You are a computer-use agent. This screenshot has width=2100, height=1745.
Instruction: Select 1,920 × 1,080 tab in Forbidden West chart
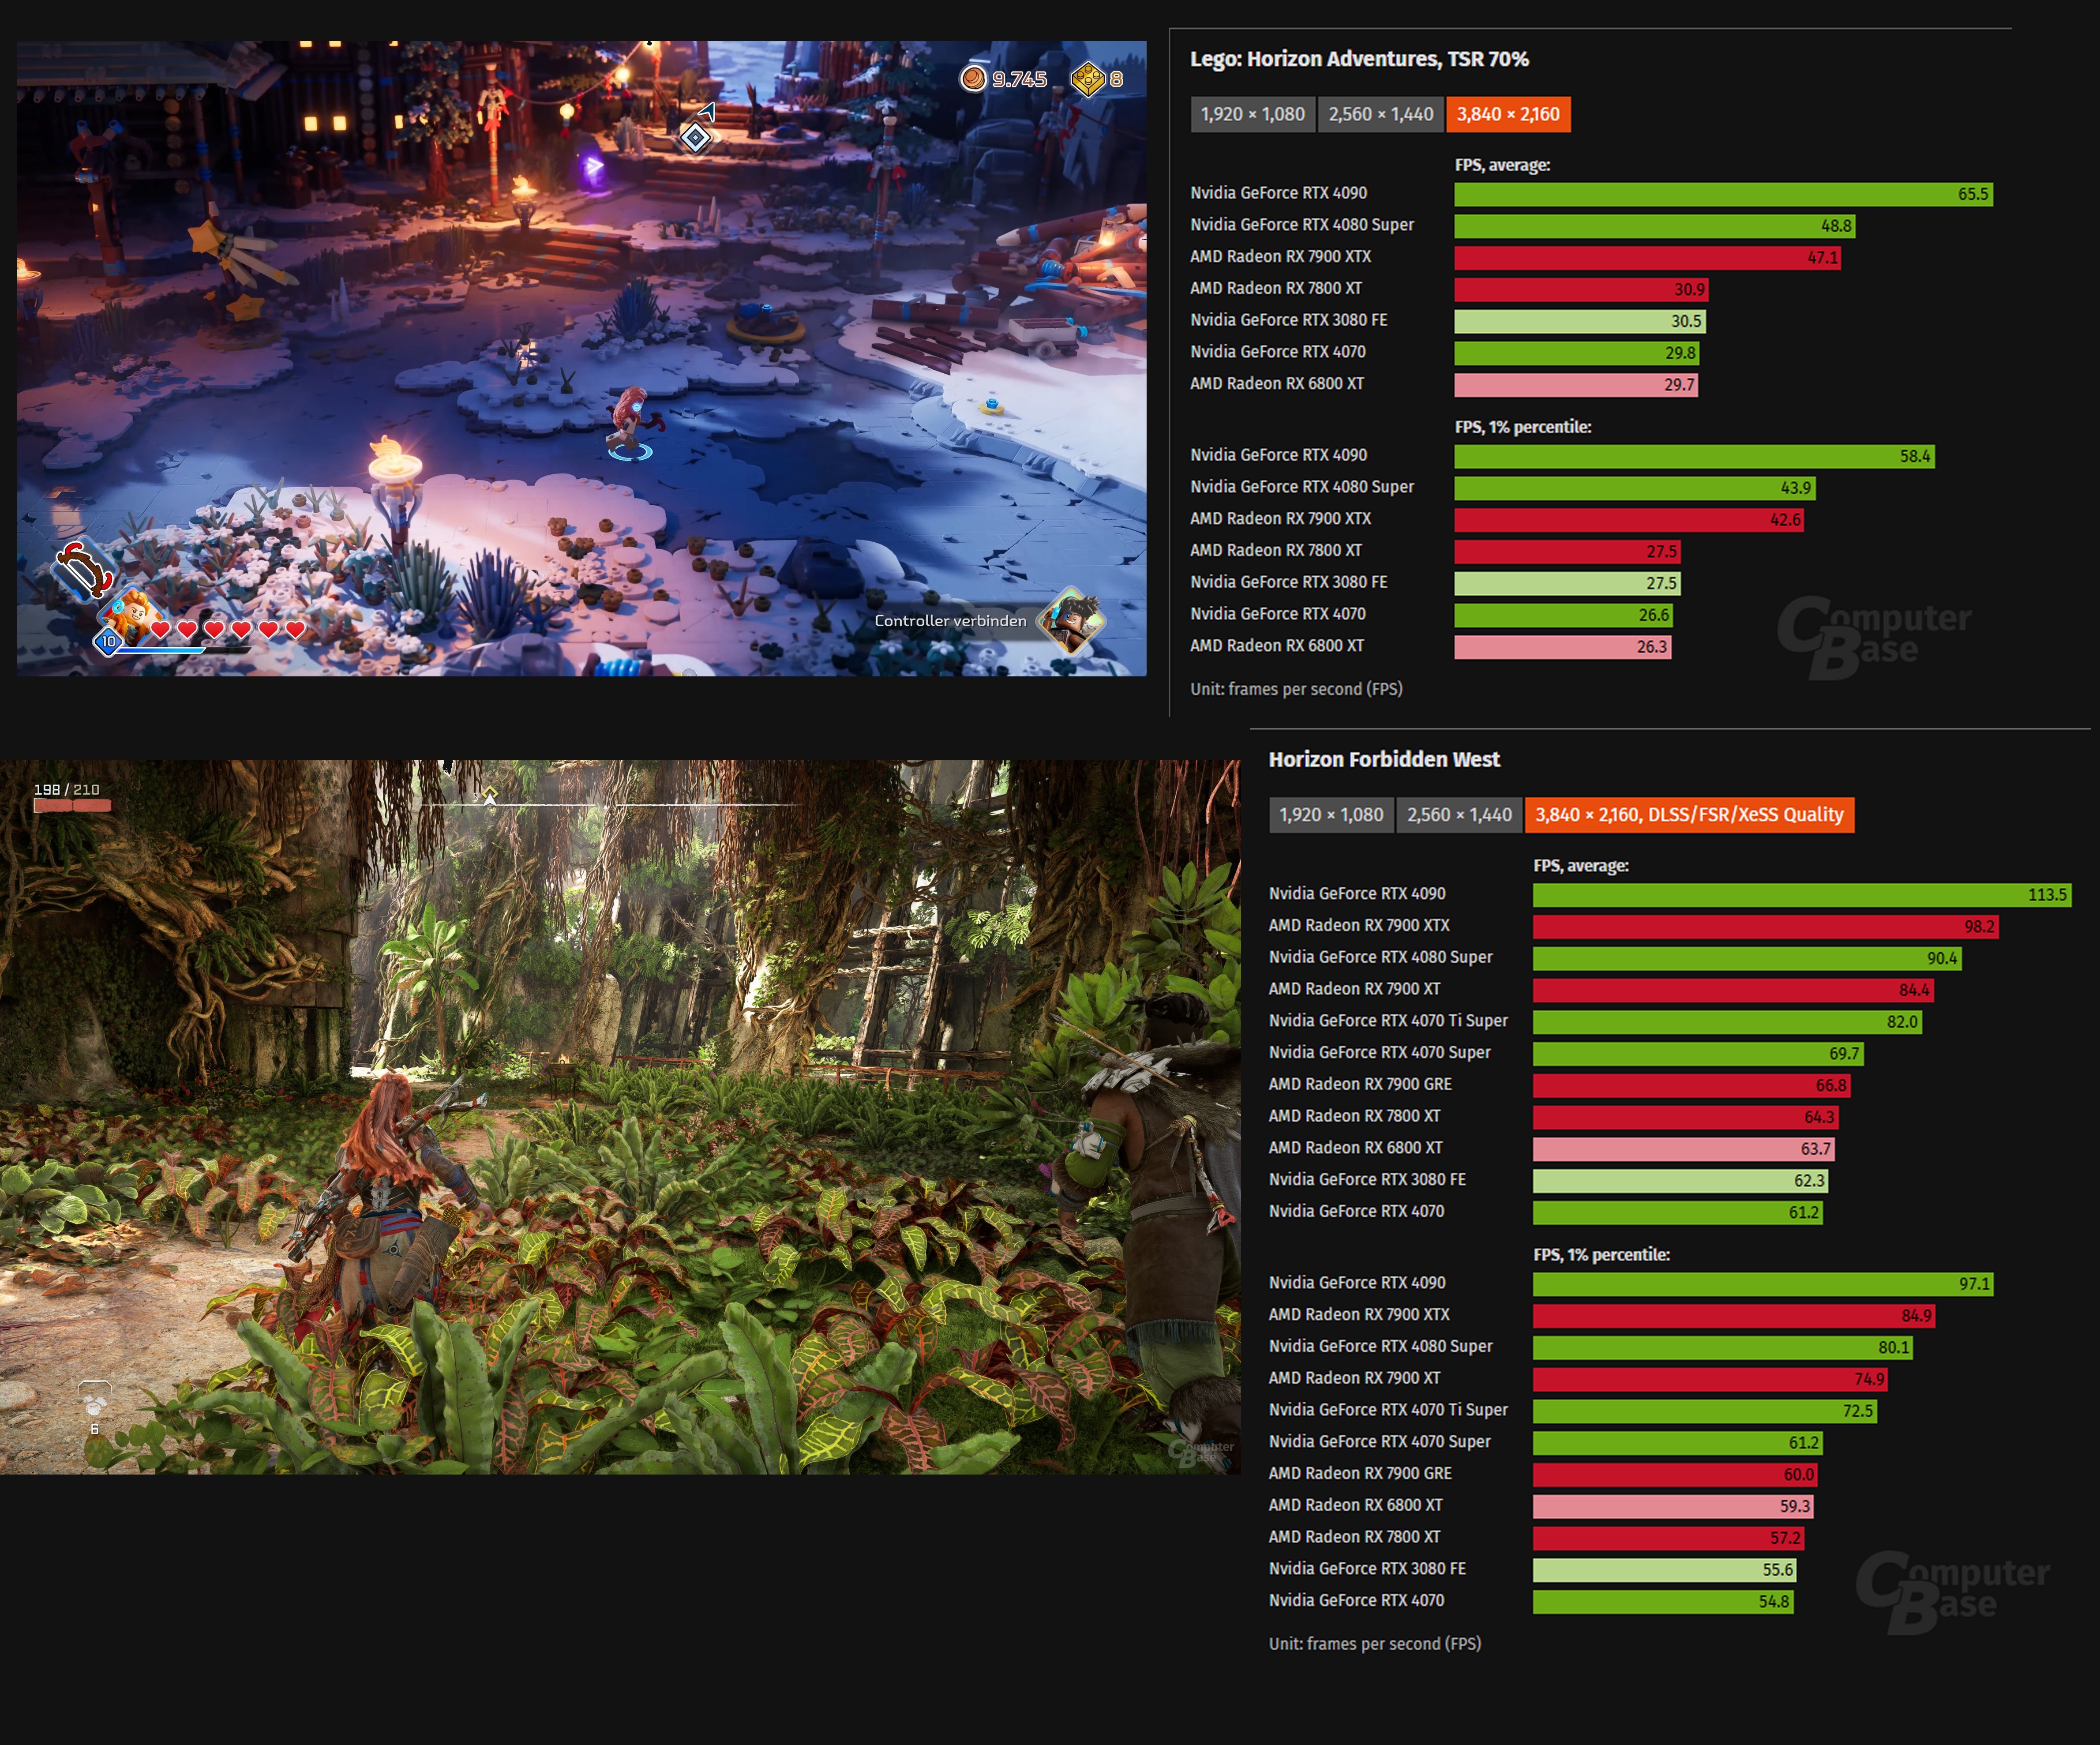point(1331,815)
